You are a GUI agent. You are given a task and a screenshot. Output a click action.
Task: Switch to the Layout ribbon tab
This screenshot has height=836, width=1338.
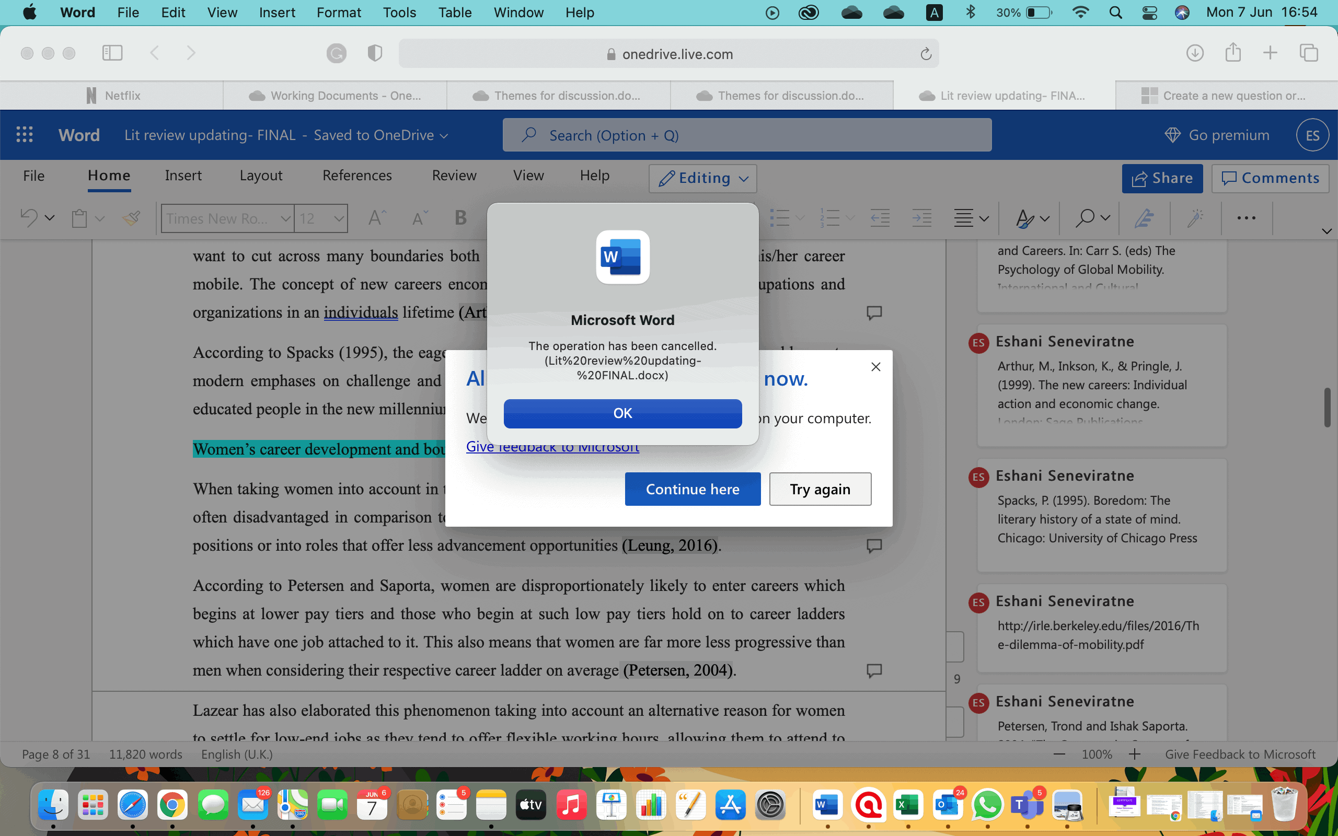(261, 175)
